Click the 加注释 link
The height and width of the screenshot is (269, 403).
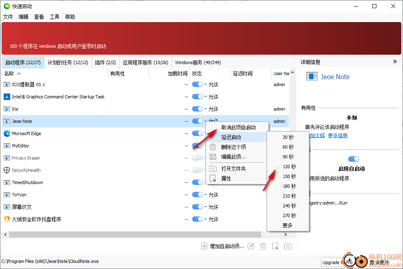pos(317,136)
